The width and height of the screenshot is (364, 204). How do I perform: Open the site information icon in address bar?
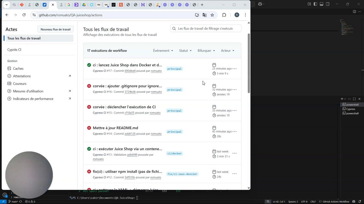click(34, 15)
